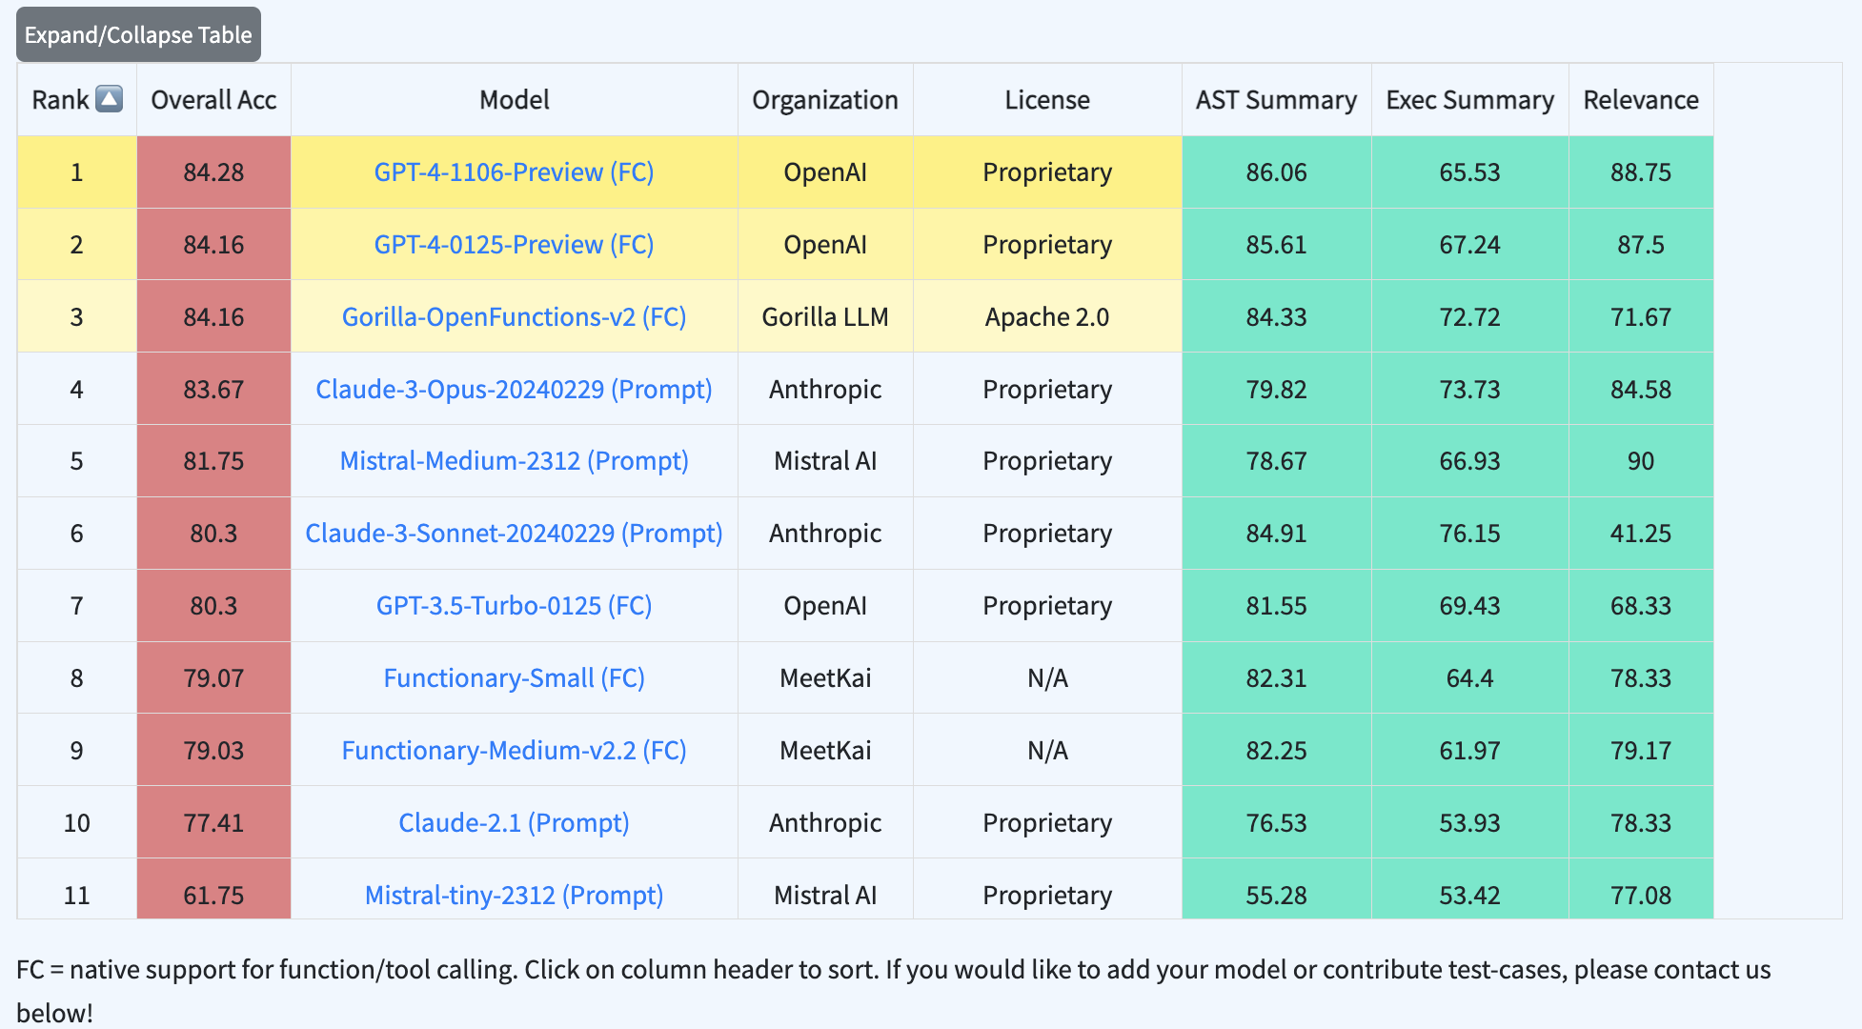Open GPT-4-0125-Preview (FC) link
This screenshot has width=1862, height=1029.
(514, 245)
